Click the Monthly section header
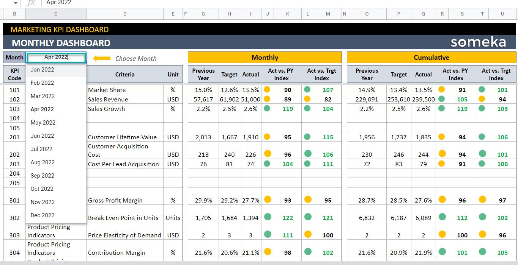Image resolution: width=518 pixels, height=265 pixels. pos(265,57)
